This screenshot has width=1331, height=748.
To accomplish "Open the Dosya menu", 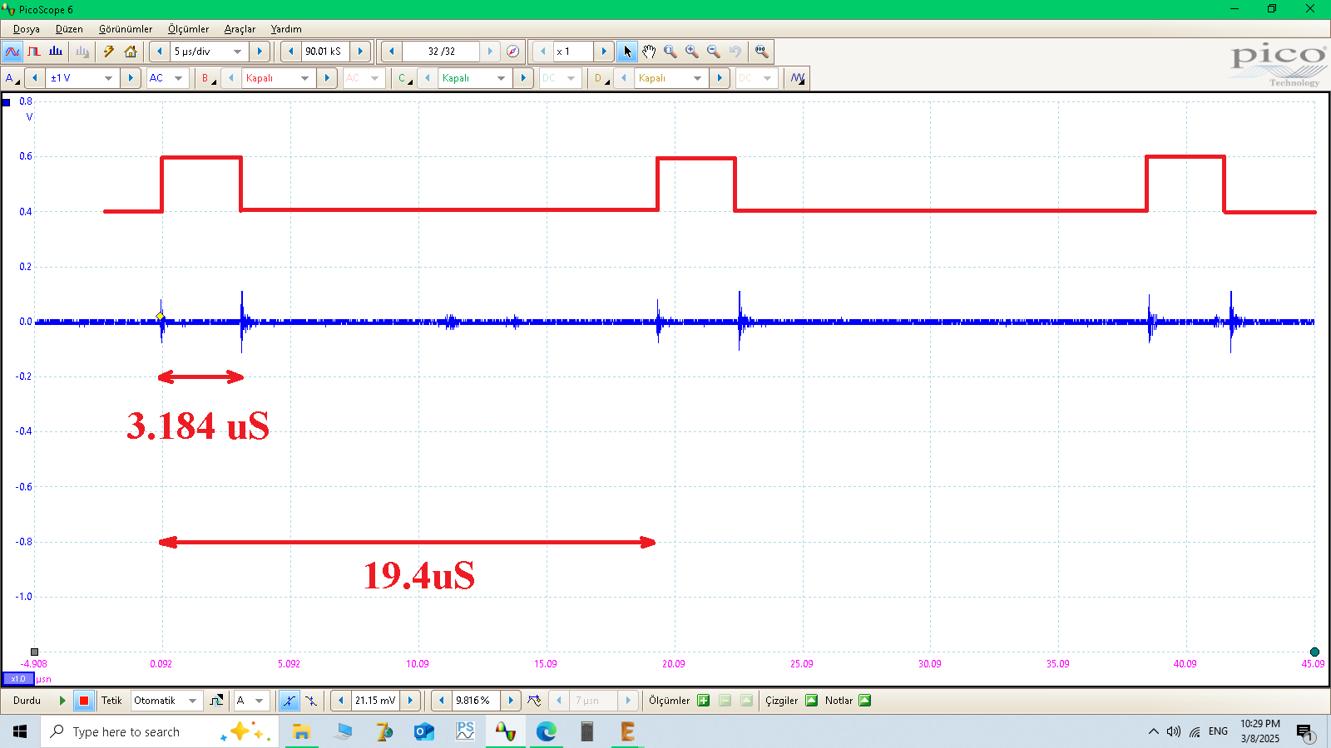I will pyautogui.click(x=27, y=29).
